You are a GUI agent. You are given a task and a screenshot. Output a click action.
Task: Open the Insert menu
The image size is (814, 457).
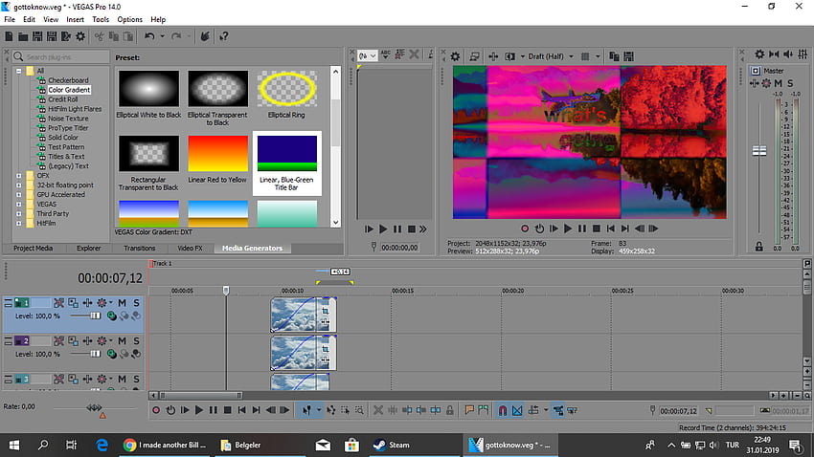(75, 19)
